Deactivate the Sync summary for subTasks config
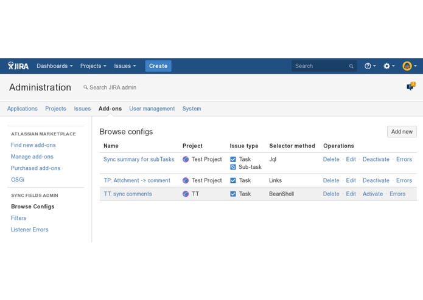Image resolution: width=423 pixels, height=300 pixels. click(376, 159)
